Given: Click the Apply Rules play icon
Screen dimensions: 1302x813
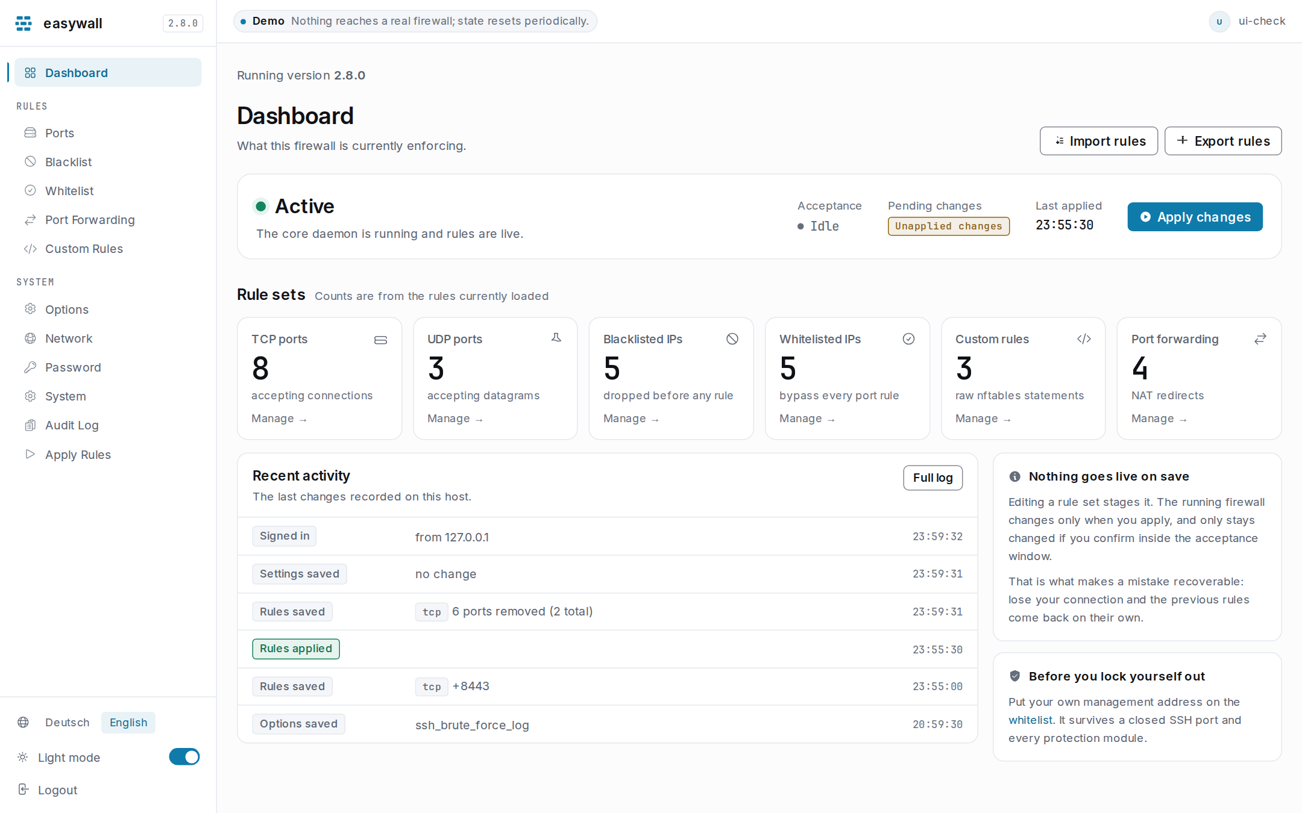Looking at the screenshot, I should point(30,454).
